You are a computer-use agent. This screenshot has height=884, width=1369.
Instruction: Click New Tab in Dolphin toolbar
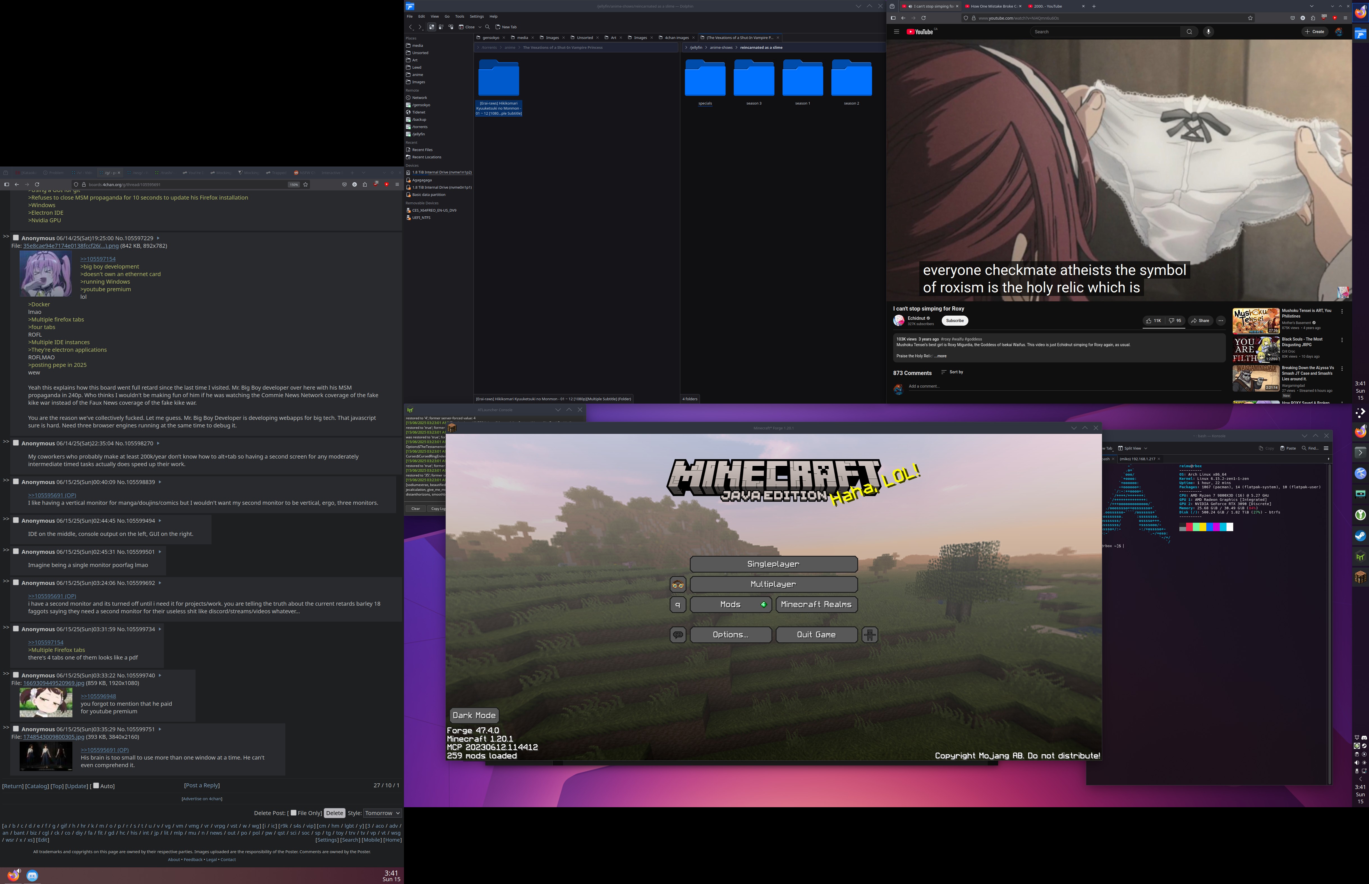(x=506, y=27)
